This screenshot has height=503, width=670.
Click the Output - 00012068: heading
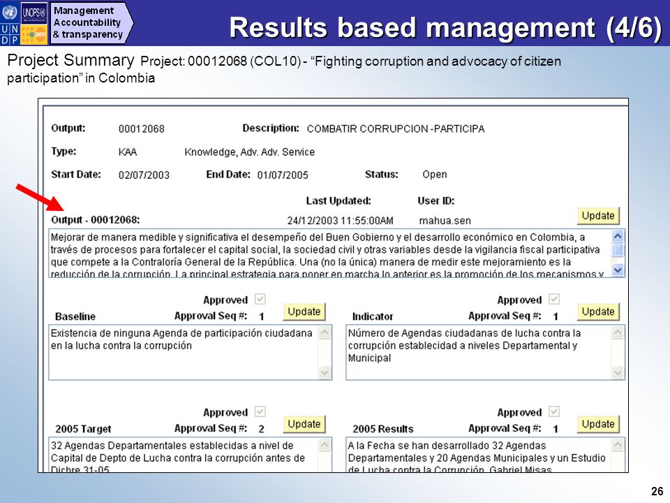click(x=96, y=220)
